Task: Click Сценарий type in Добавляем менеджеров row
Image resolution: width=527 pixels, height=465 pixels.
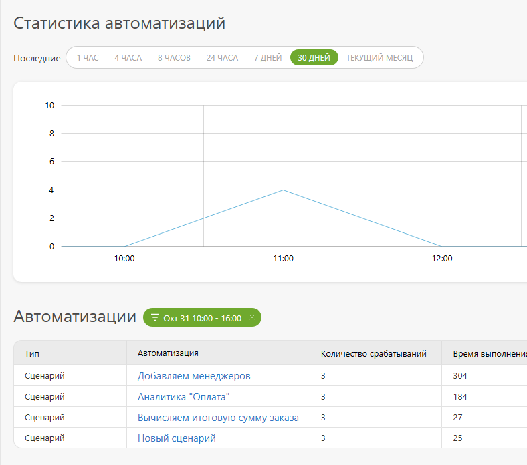Action: [44, 376]
